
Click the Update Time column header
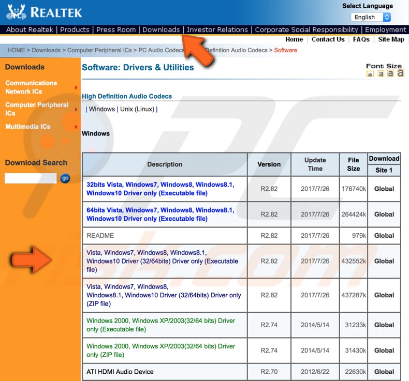pos(315,164)
